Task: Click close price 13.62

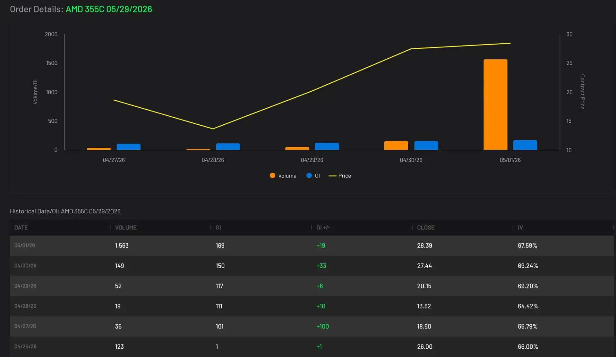Action: tap(424, 306)
